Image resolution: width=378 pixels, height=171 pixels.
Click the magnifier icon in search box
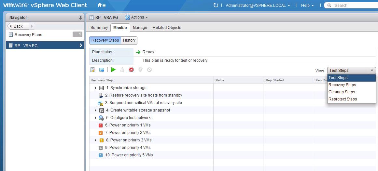[329, 5]
